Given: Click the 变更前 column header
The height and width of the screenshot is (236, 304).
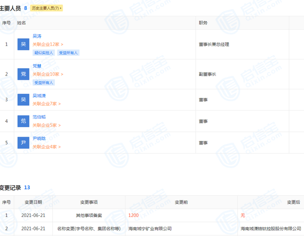Looking at the screenshot, I should (x=182, y=202).
